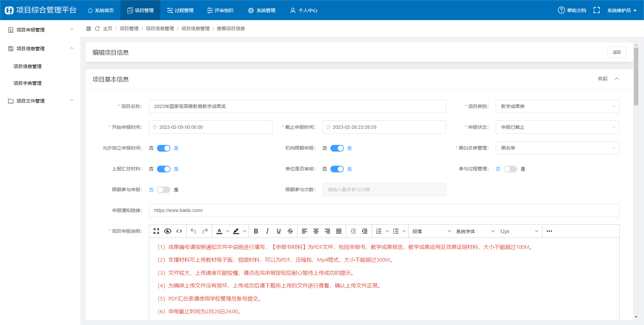Open the 申报状态 dropdown
The width and height of the screenshot is (644, 325).
pyautogui.click(x=557, y=127)
